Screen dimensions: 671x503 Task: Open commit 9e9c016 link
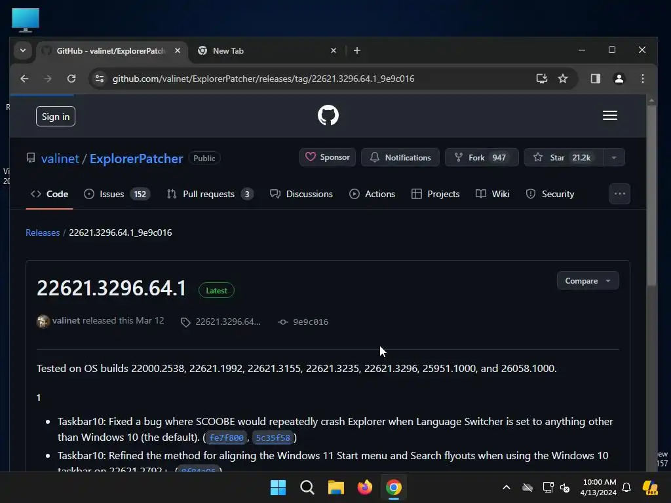pos(311,322)
